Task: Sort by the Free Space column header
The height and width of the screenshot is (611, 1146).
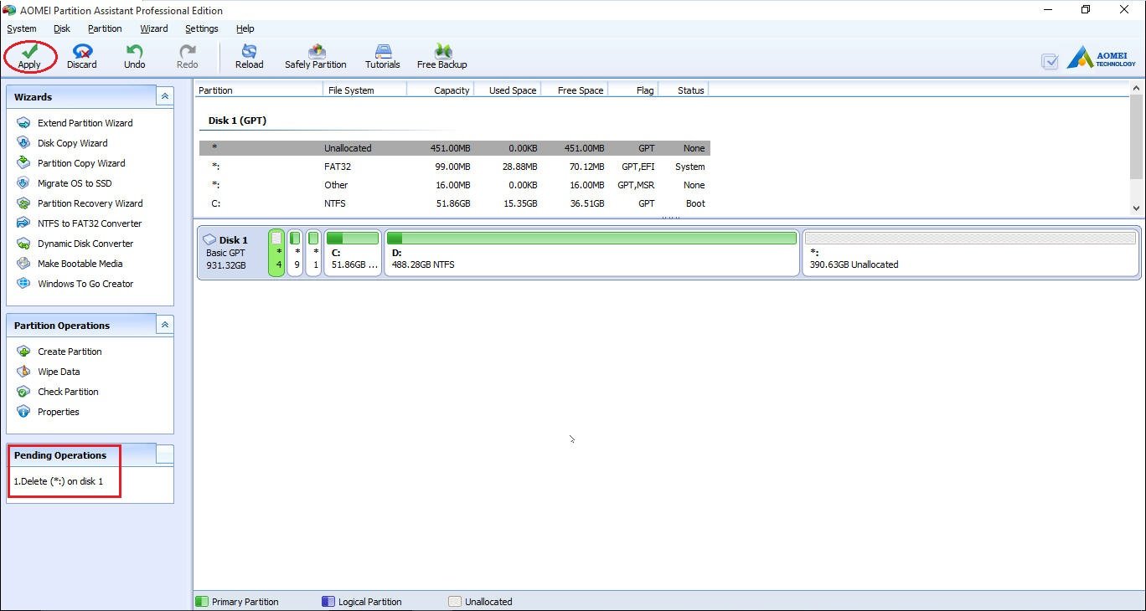Action: (575, 90)
